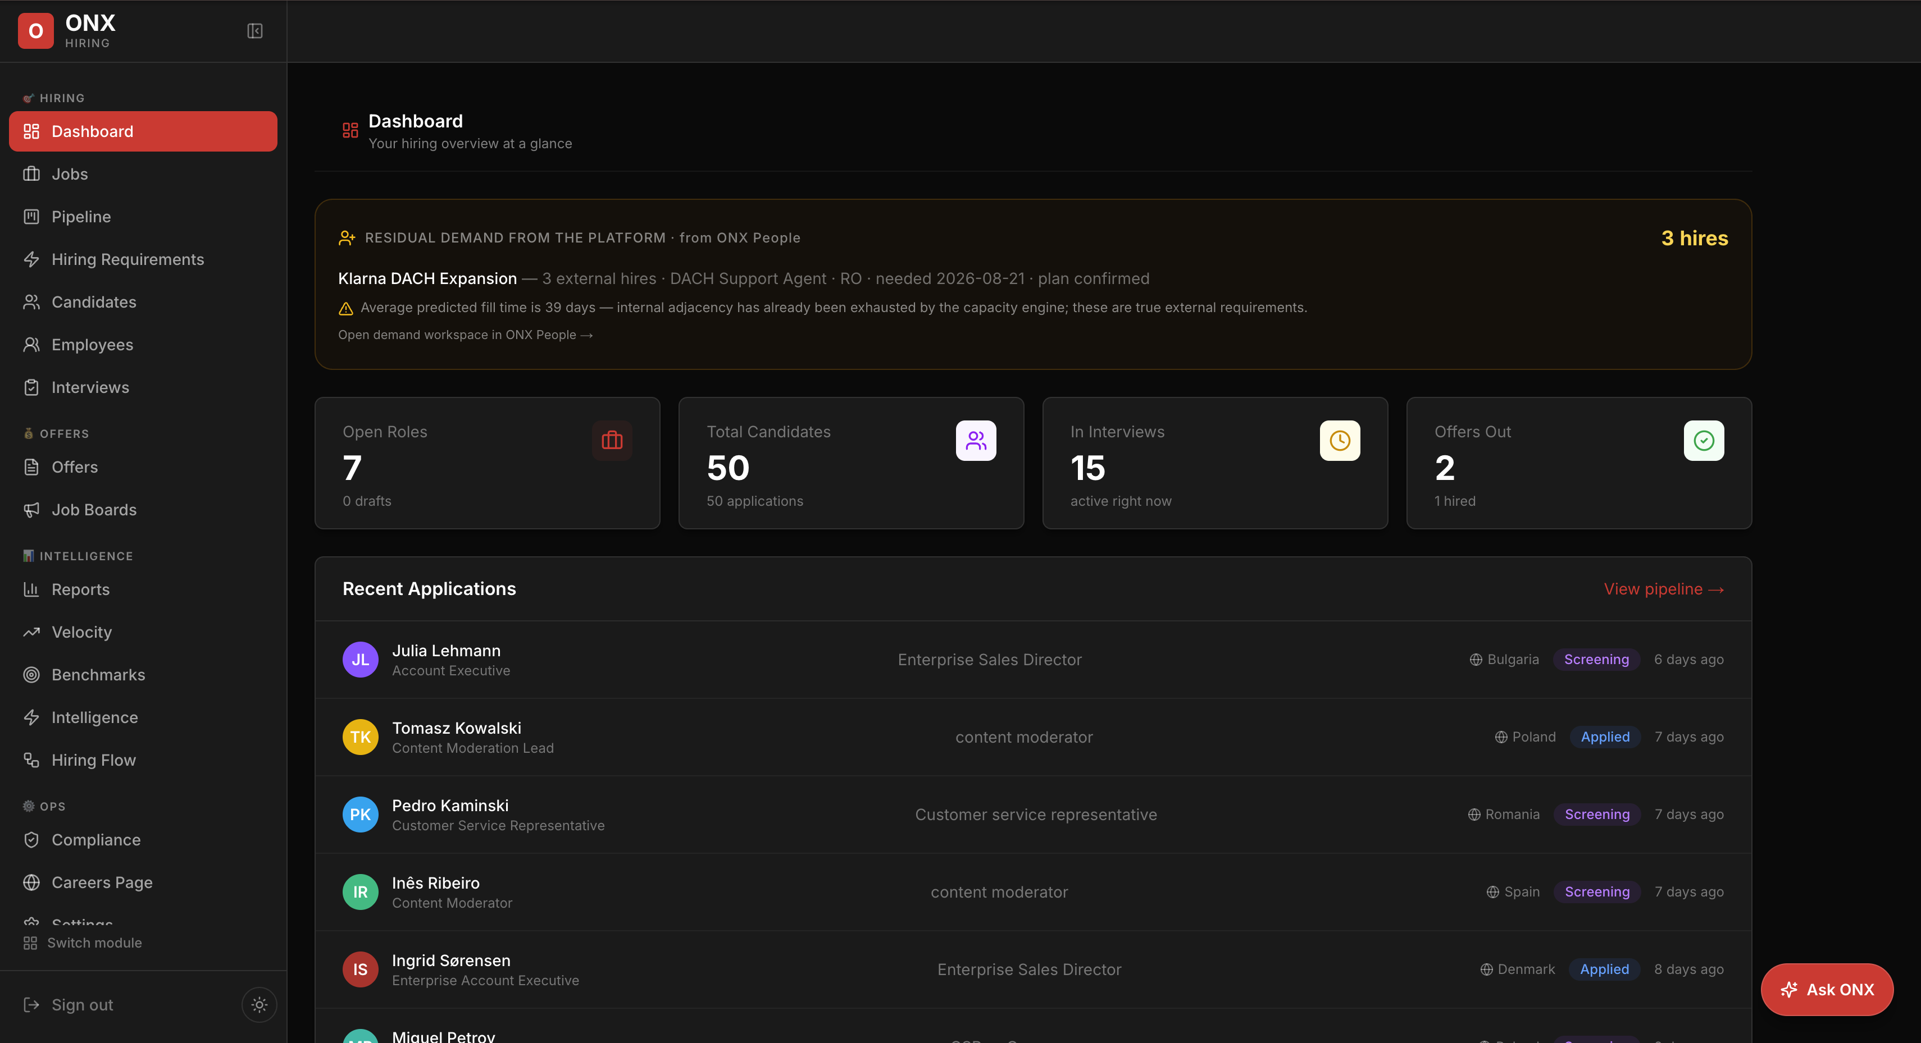
Task: Open Jobs in the sidebar
Action: click(x=143, y=173)
